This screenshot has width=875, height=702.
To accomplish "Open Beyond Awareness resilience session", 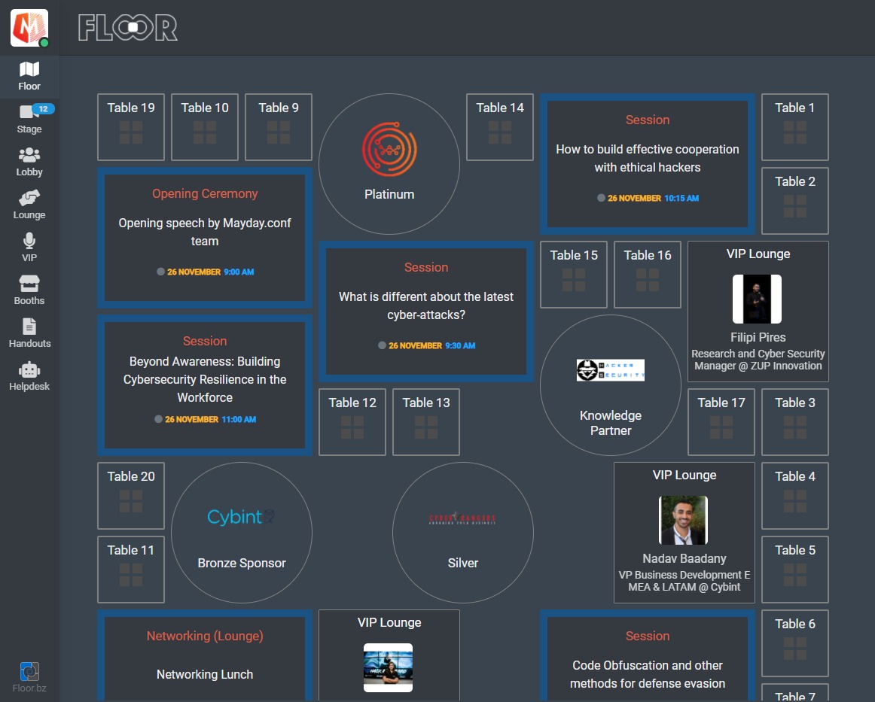I will tap(205, 385).
